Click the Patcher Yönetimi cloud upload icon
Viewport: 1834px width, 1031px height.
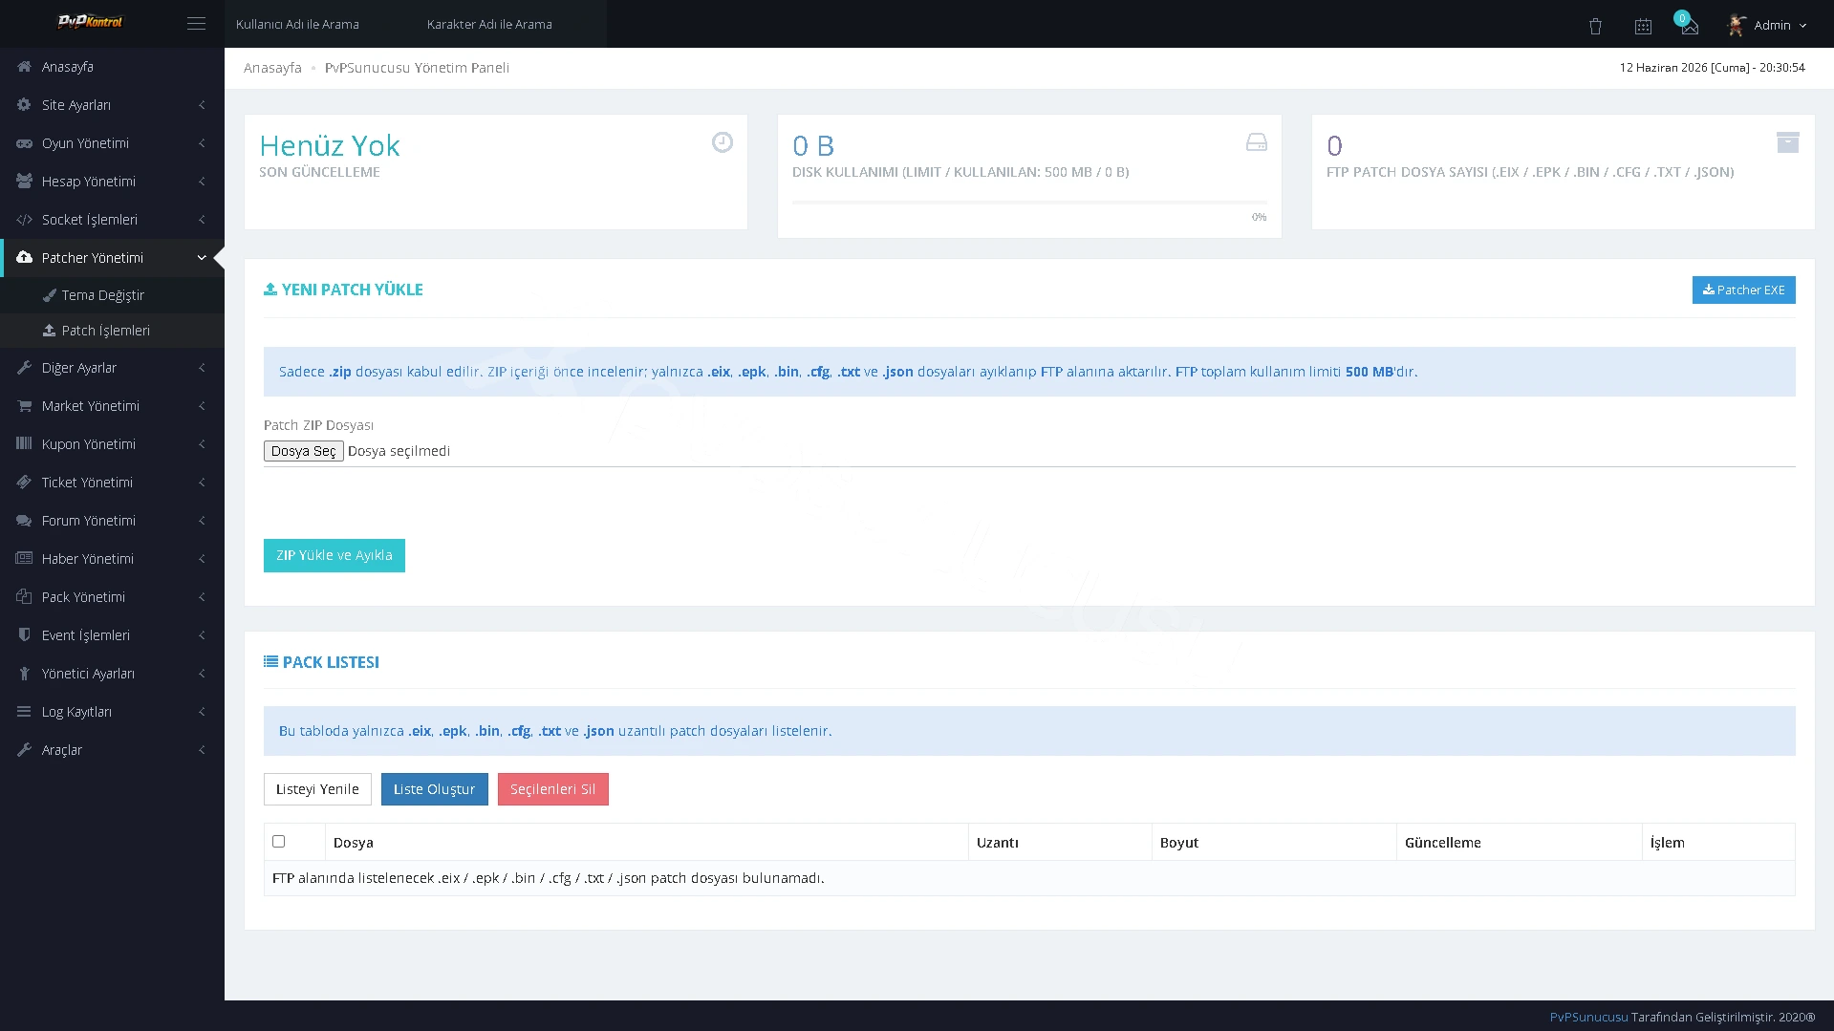[x=24, y=258]
